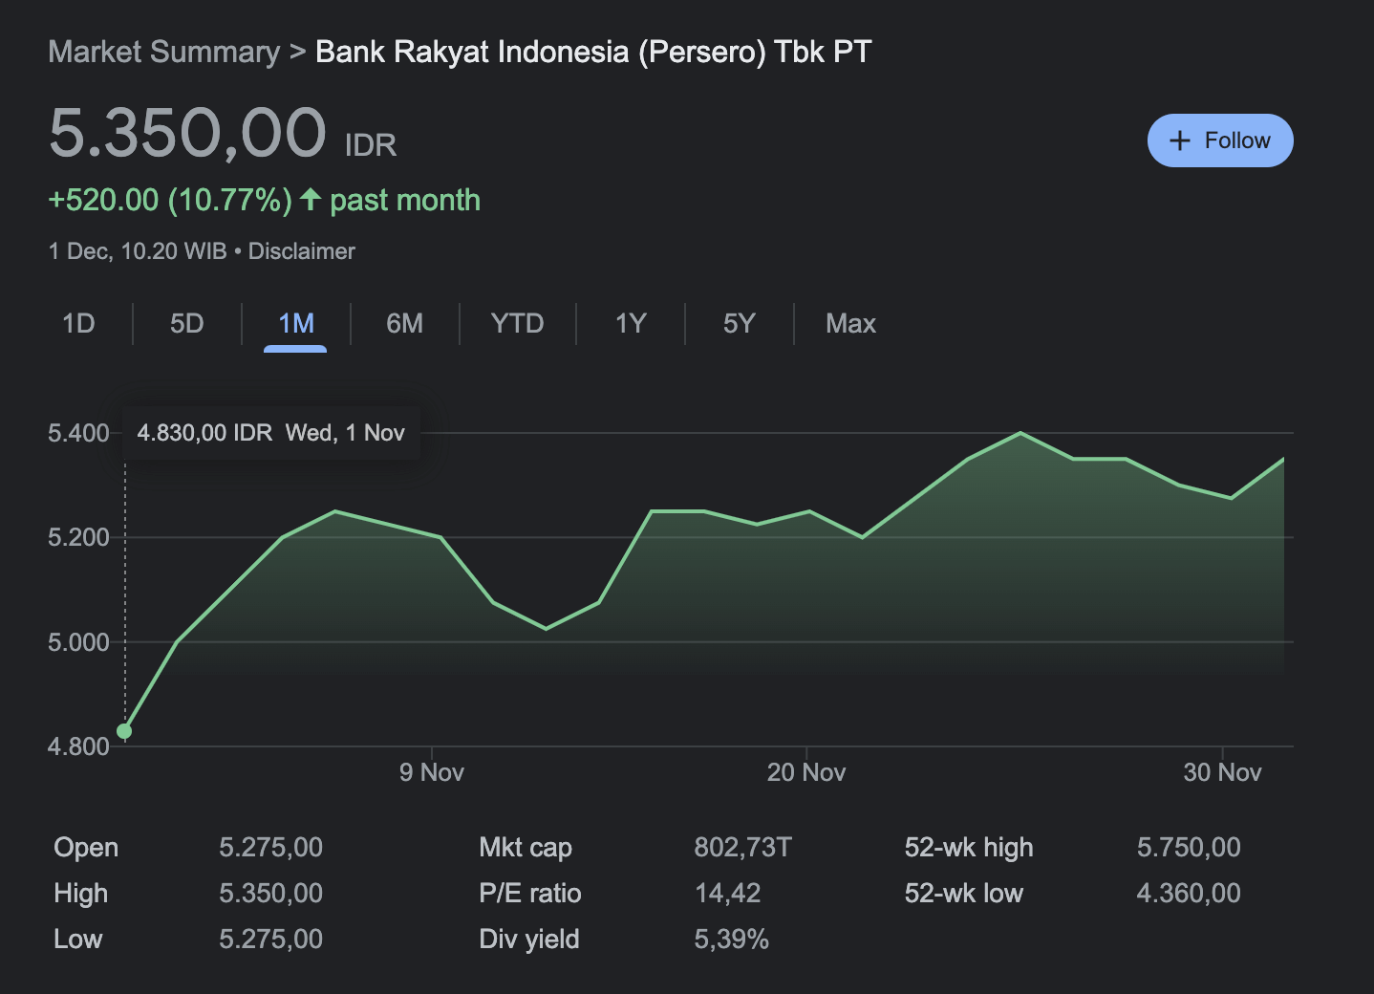Open the Disclaimer link
1374x994 pixels.
coord(301,251)
